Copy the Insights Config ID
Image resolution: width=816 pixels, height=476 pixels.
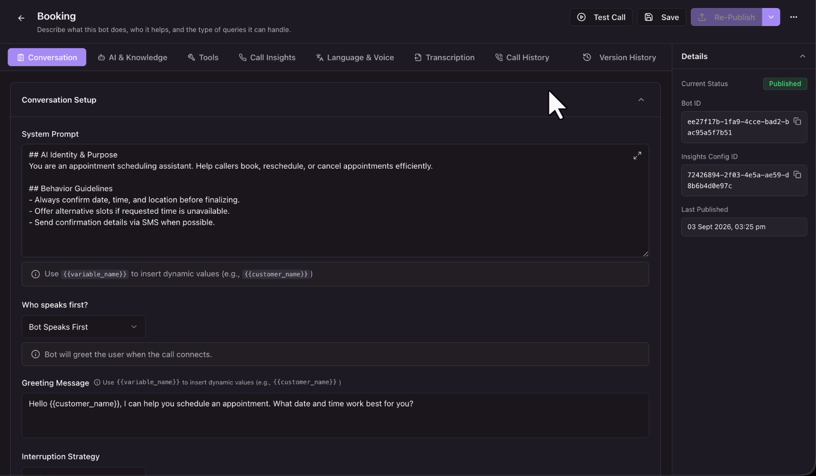click(x=797, y=175)
